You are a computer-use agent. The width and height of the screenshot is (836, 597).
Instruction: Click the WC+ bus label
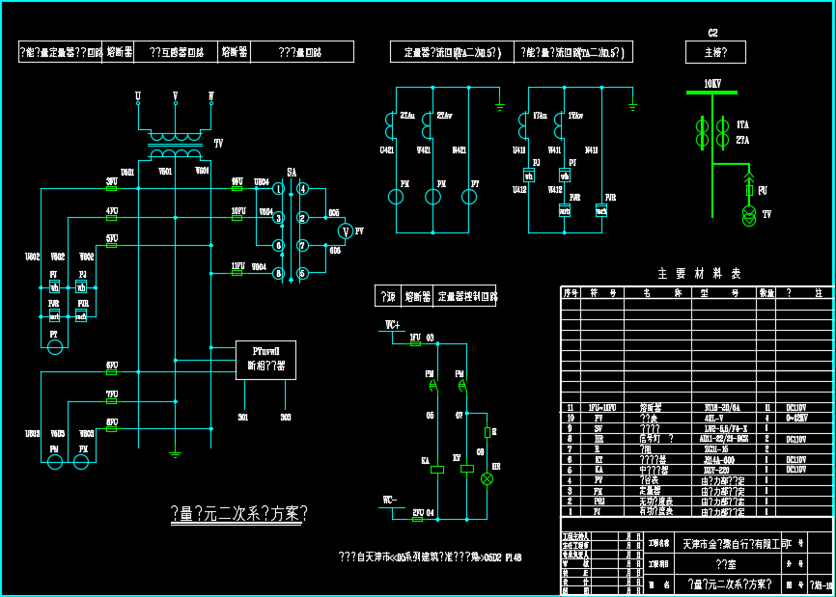(x=392, y=325)
